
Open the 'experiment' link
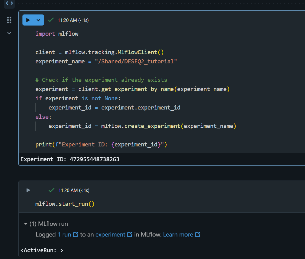110,234
